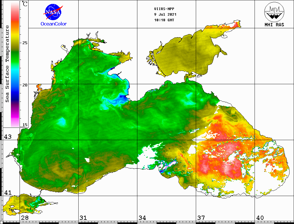Click the OceanColor text under NASA logo
The width and height of the screenshot is (294, 224).
[x=54, y=24]
